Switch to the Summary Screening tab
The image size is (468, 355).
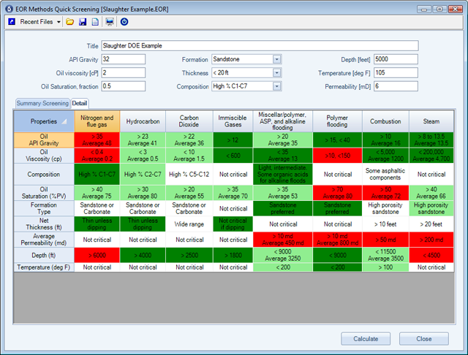coord(42,104)
